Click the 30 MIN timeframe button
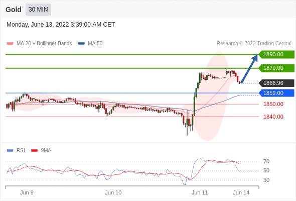The height and width of the screenshot is (201, 296). (x=38, y=10)
